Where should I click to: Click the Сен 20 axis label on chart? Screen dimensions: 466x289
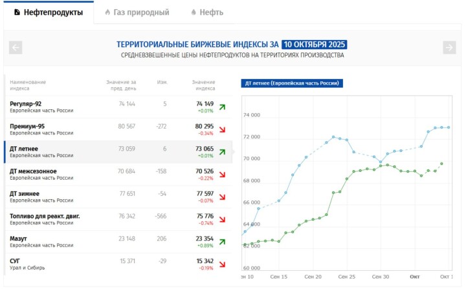click(313, 276)
